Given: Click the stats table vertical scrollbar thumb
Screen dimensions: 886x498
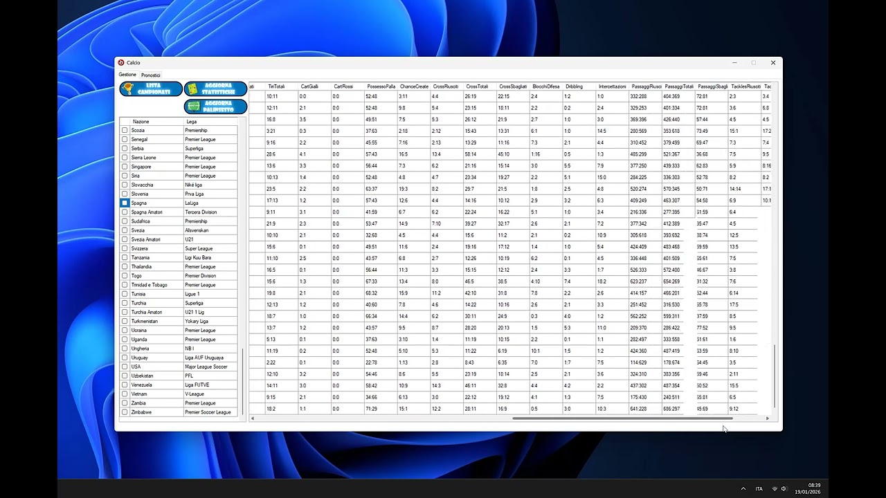Looking at the screenshot, I should pos(775,377).
